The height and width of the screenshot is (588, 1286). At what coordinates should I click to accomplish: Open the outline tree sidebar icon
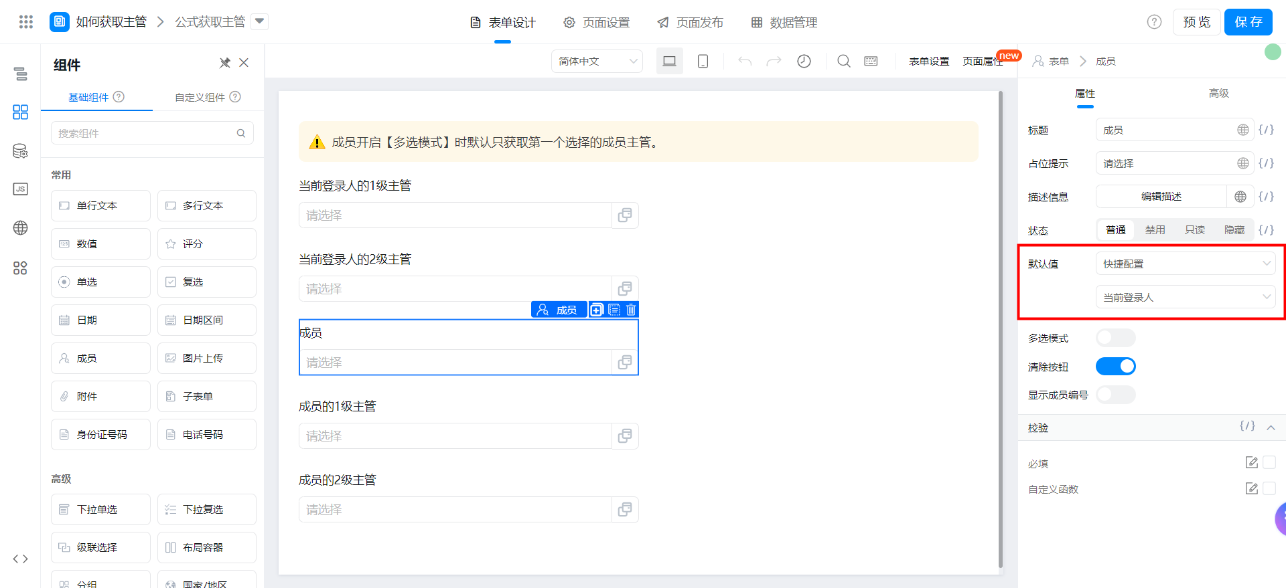[x=21, y=74]
